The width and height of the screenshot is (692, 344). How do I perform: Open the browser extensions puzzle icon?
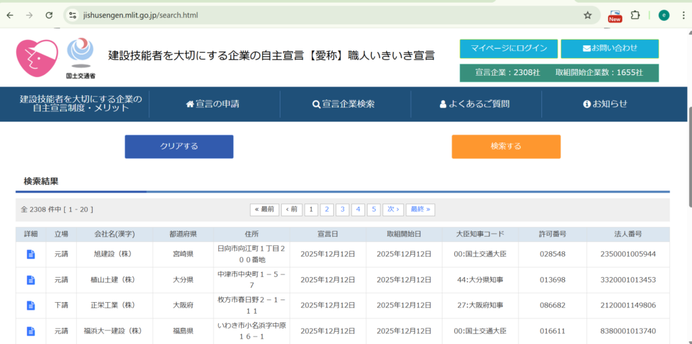pyautogui.click(x=635, y=15)
